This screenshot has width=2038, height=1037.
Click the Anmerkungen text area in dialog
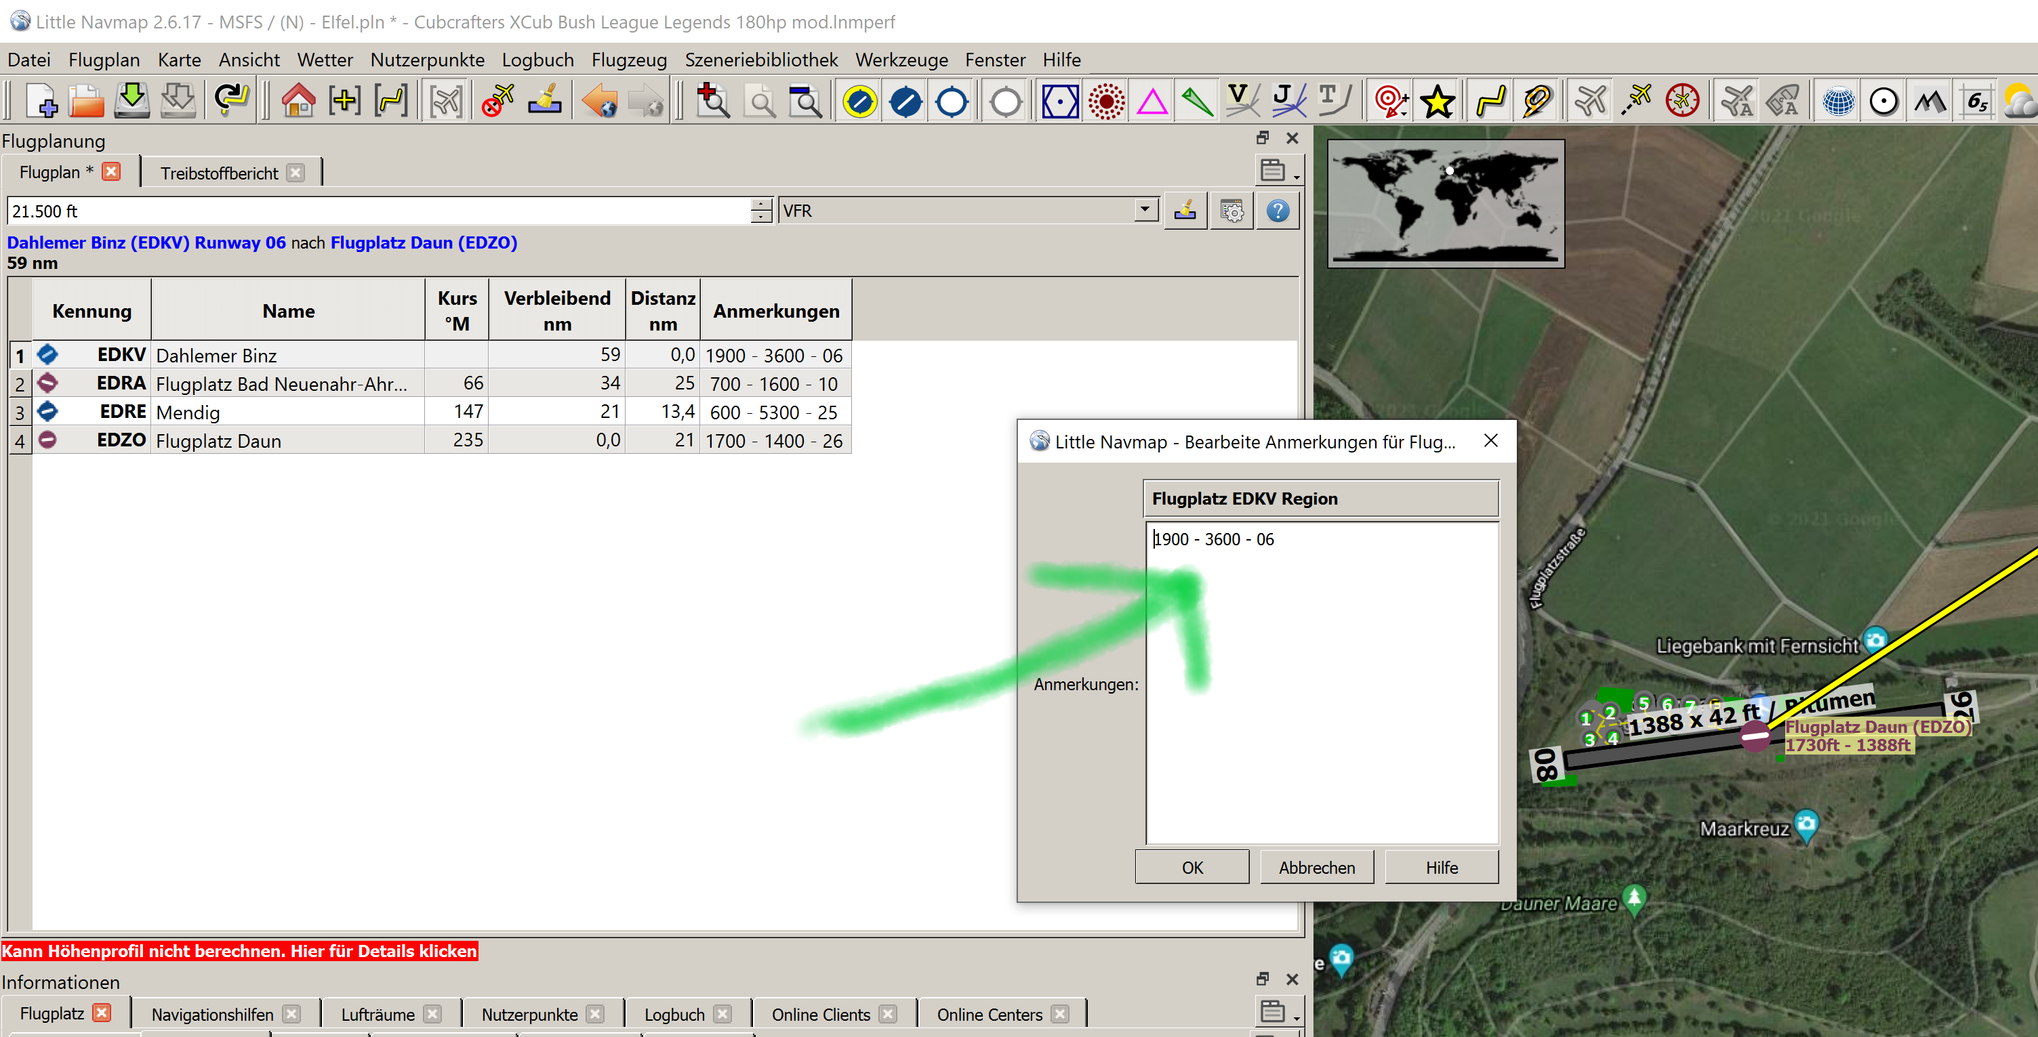pyautogui.click(x=1321, y=683)
